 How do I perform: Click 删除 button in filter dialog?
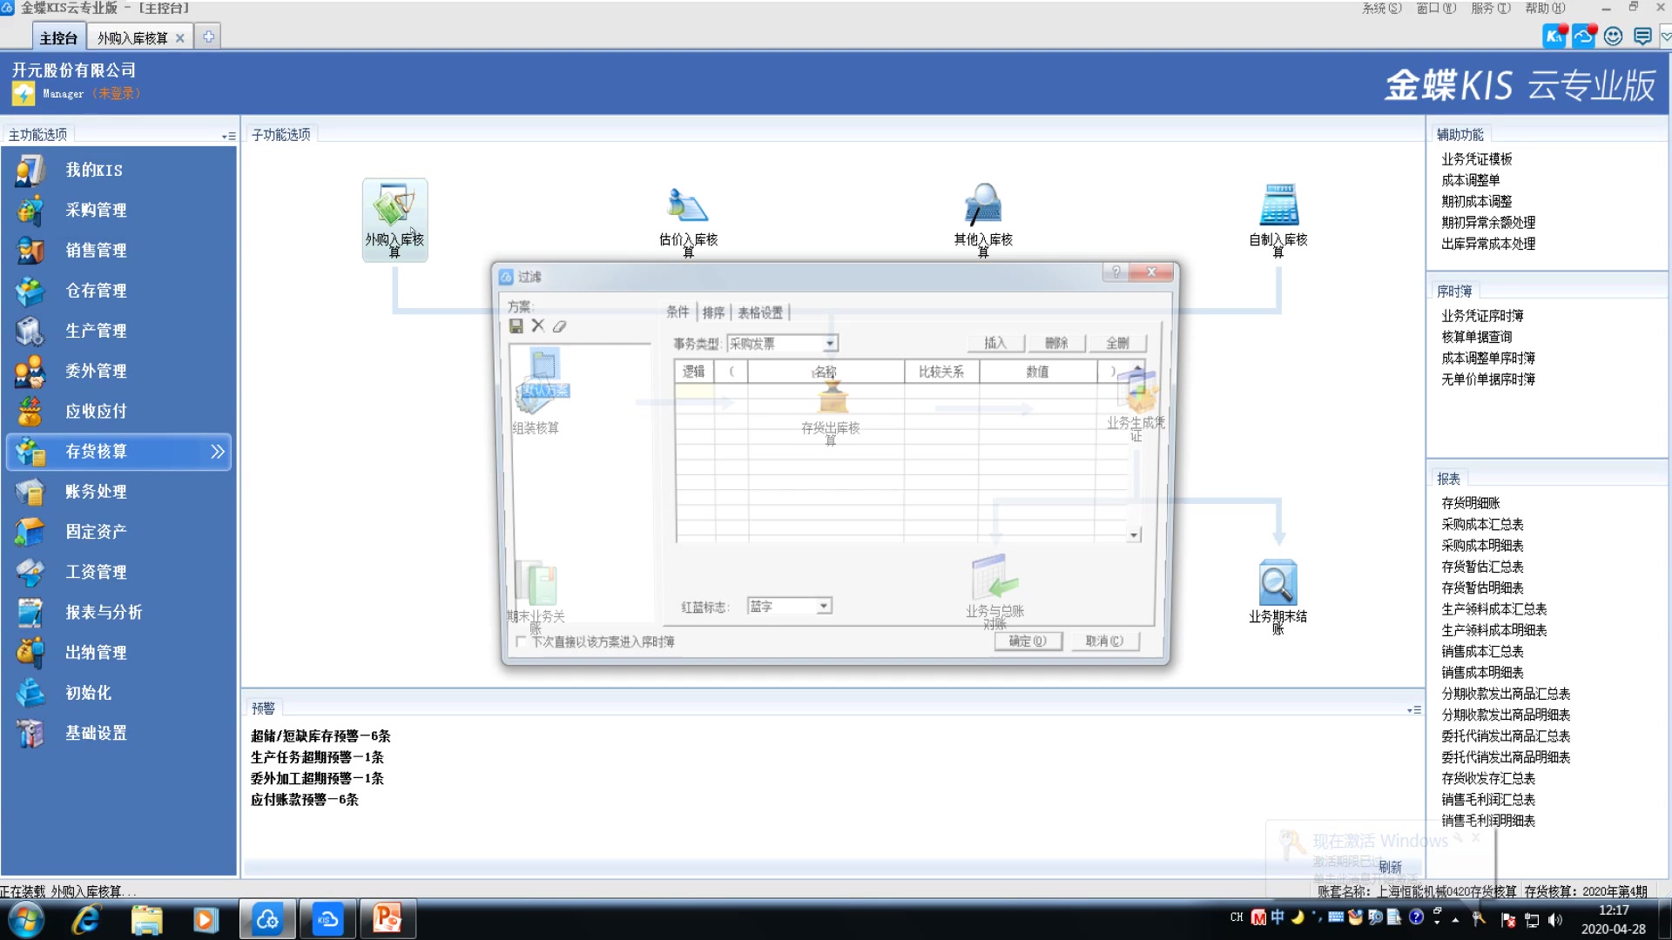(1056, 343)
